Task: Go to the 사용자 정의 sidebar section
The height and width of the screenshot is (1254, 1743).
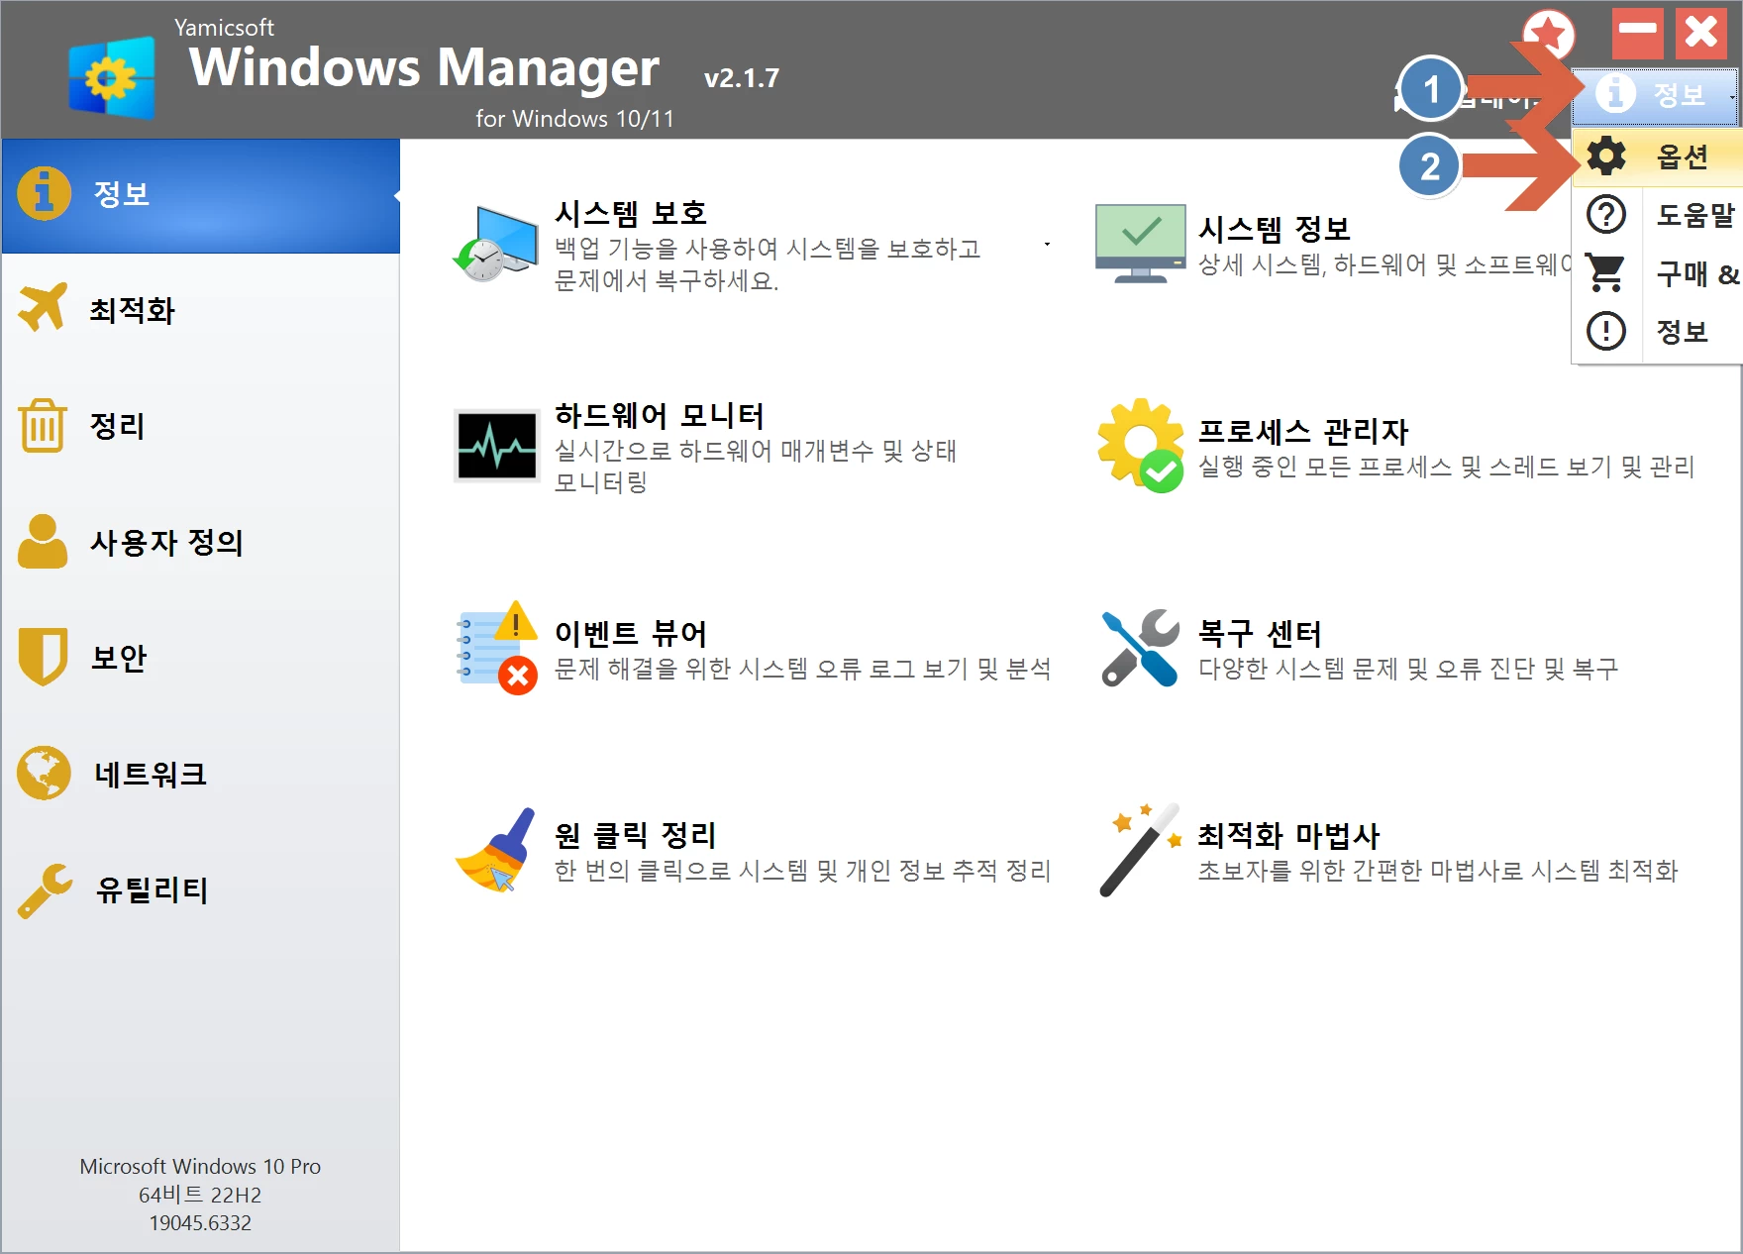Action: tap(201, 542)
